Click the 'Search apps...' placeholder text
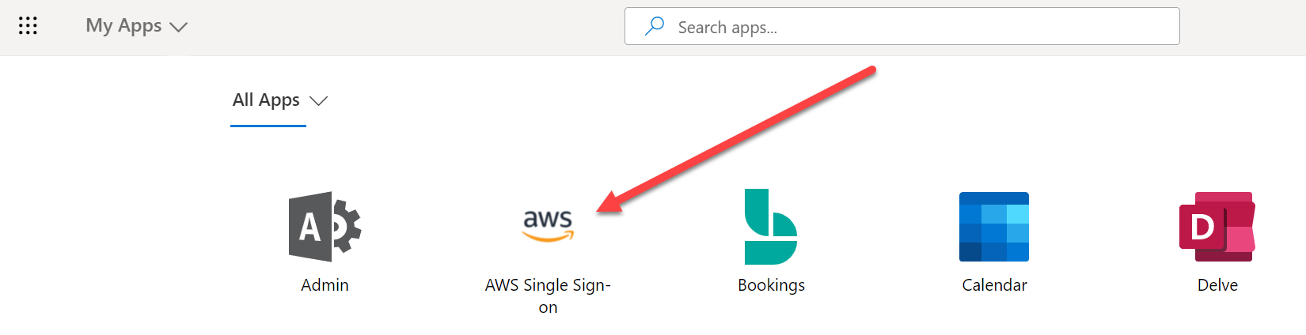The image size is (1306, 335). point(727,28)
